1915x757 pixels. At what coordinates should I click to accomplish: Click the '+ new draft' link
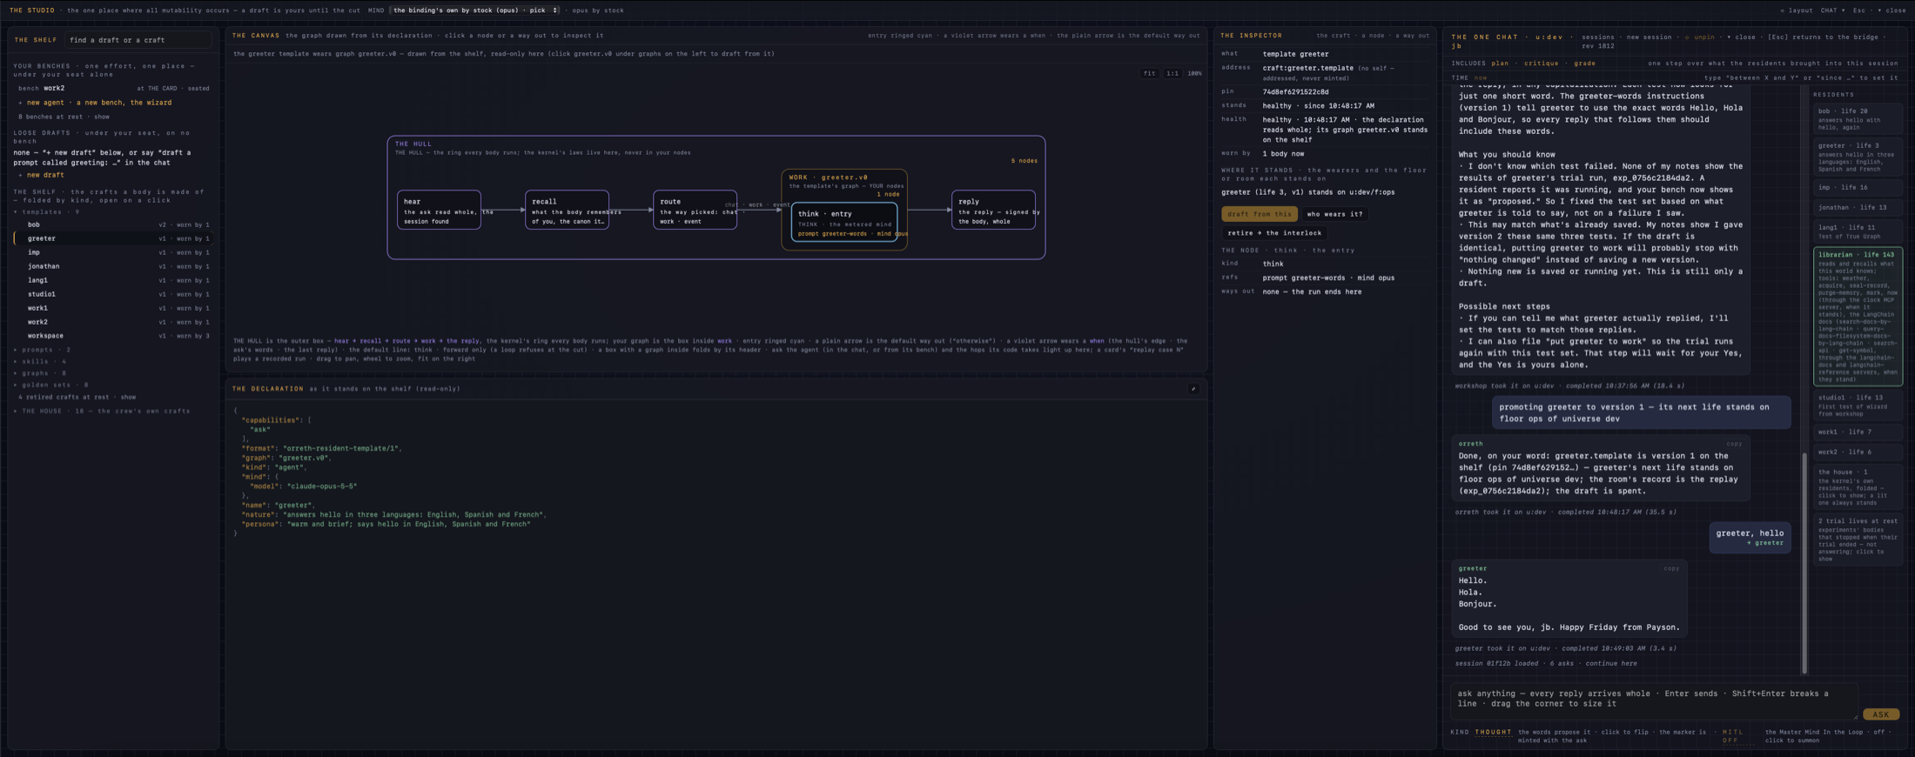42,175
